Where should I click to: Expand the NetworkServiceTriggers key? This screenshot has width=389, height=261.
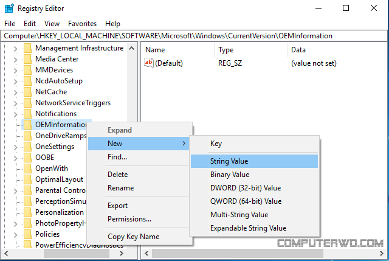pos(15,103)
